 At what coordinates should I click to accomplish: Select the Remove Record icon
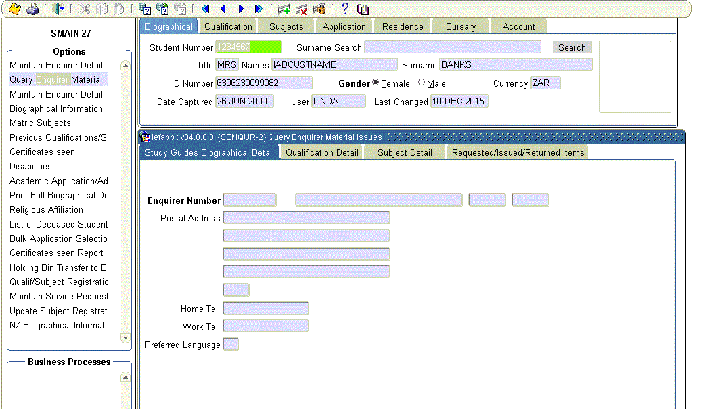[303, 9]
